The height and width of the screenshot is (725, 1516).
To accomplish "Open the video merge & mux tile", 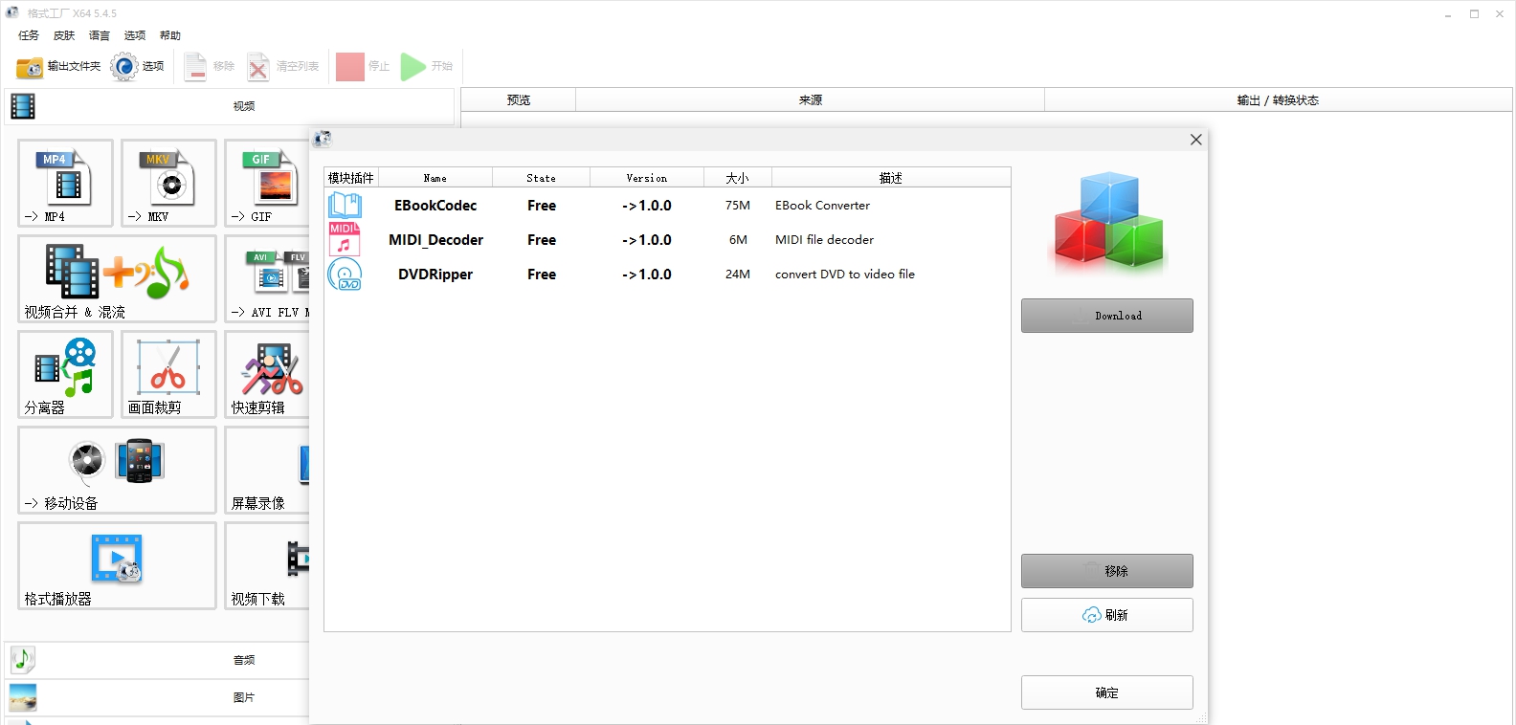I will pyautogui.click(x=117, y=278).
